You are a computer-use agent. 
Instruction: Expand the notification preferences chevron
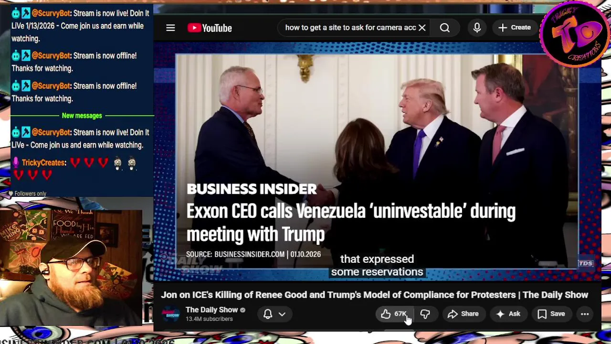tap(282, 314)
